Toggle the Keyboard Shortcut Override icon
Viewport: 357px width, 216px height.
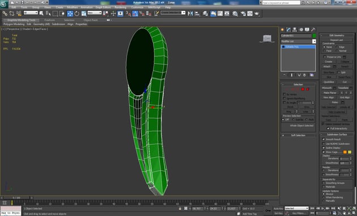[120, 14]
